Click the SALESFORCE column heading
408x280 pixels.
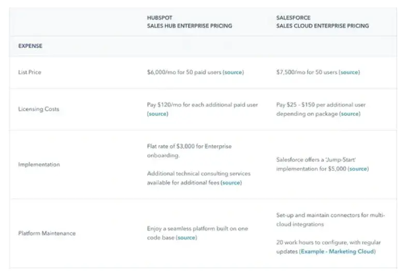tap(293, 18)
